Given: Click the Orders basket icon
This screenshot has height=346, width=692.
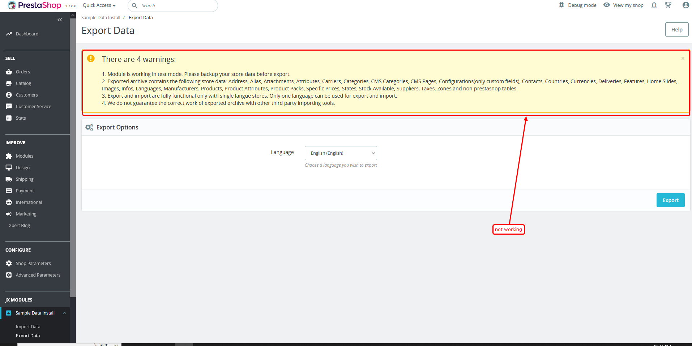Looking at the screenshot, I should coord(9,72).
